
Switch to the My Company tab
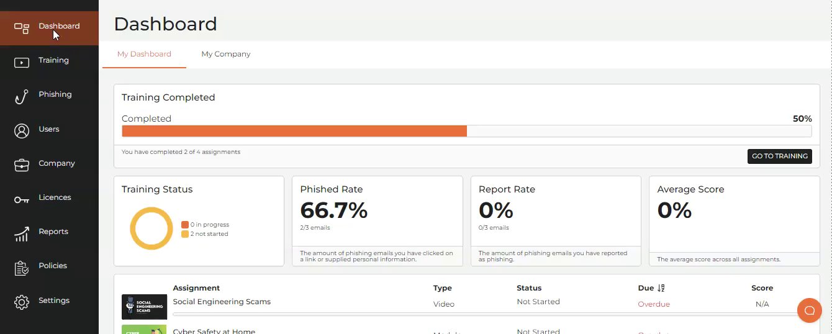point(226,54)
